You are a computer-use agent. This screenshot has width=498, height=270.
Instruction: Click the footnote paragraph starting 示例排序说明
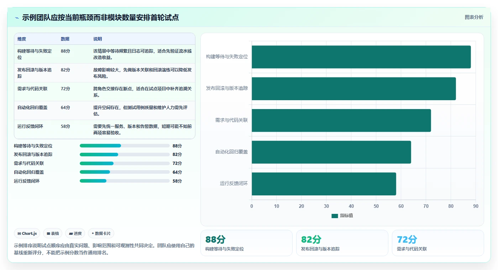pos(104,249)
